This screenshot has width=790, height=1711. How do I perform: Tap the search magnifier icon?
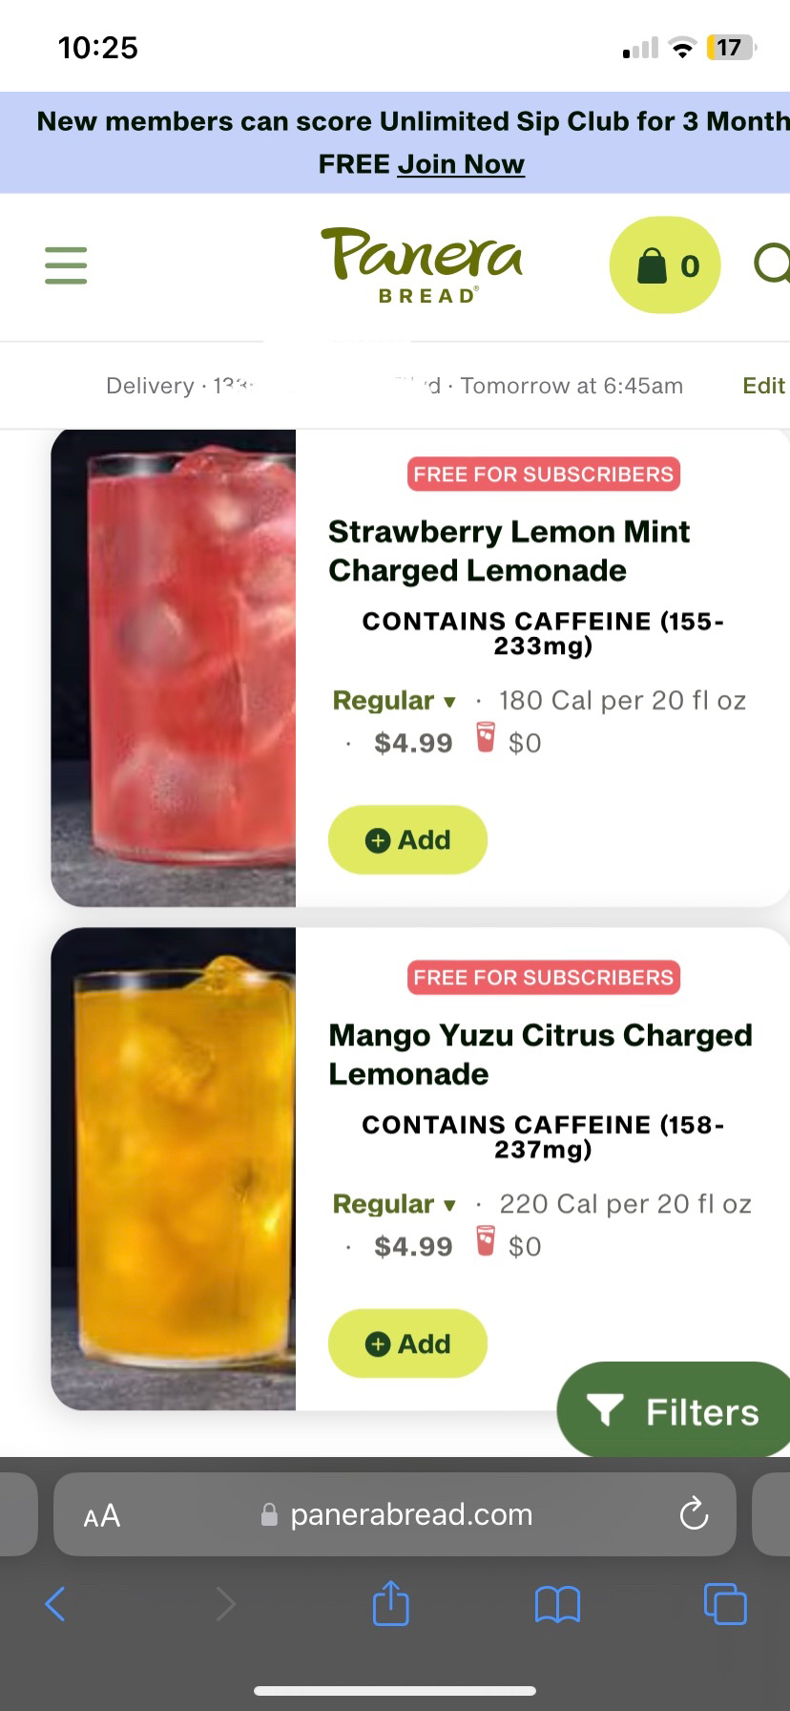coord(772,264)
